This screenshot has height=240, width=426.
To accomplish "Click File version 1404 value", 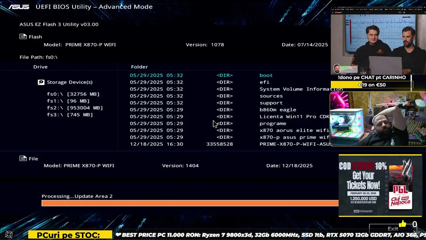I will pyautogui.click(x=192, y=165).
